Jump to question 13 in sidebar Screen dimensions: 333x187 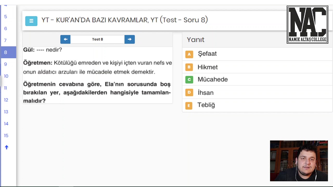coord(6,112)
